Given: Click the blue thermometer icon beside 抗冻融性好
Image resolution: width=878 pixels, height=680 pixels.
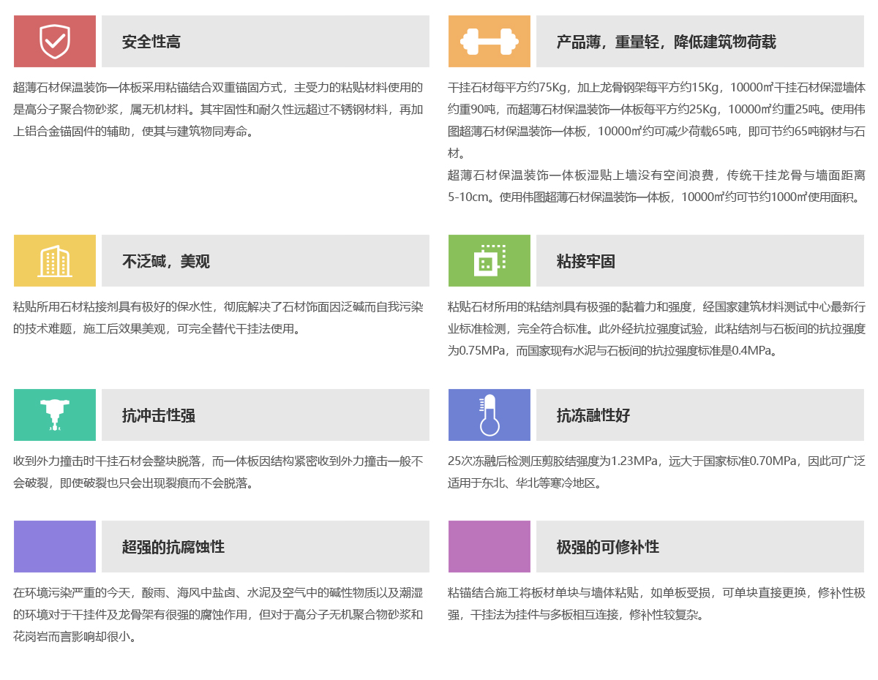Looking at the screenshot, I should [489, 415].
